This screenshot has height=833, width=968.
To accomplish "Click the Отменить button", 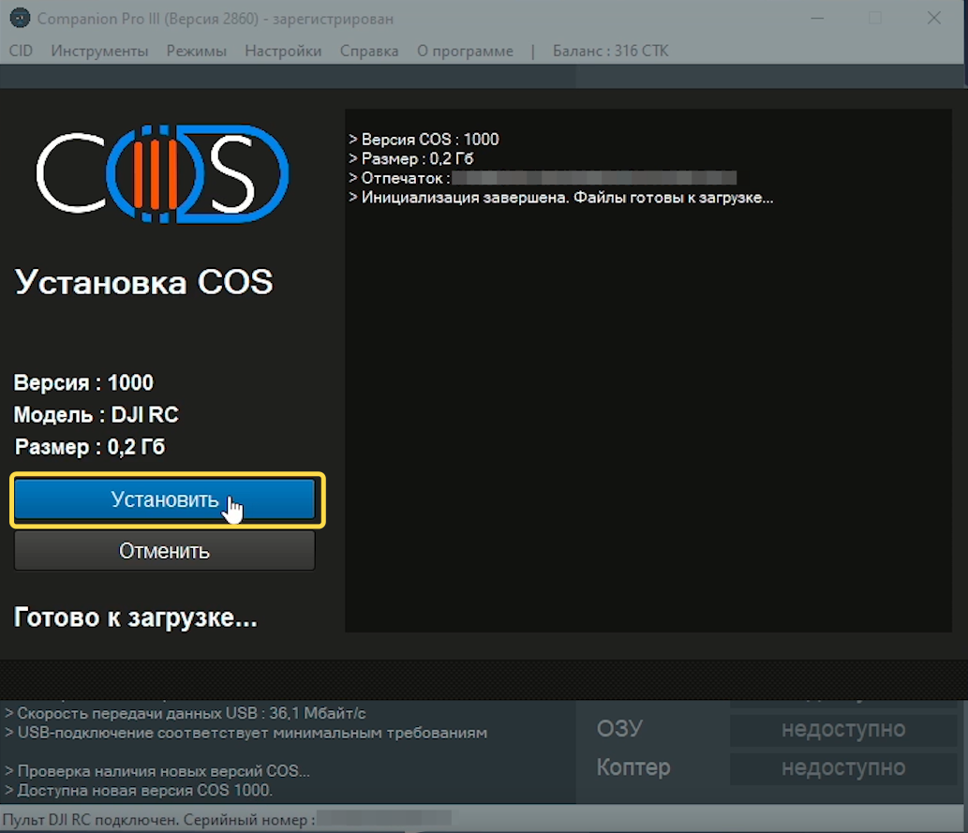I will (x=165, y=551).
